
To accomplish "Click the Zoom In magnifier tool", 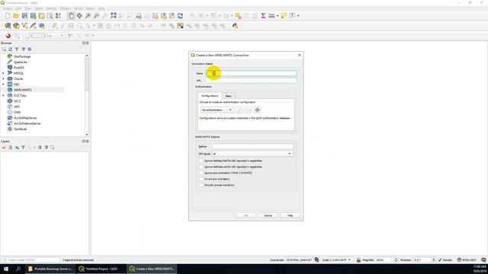I will click(88, 16).
